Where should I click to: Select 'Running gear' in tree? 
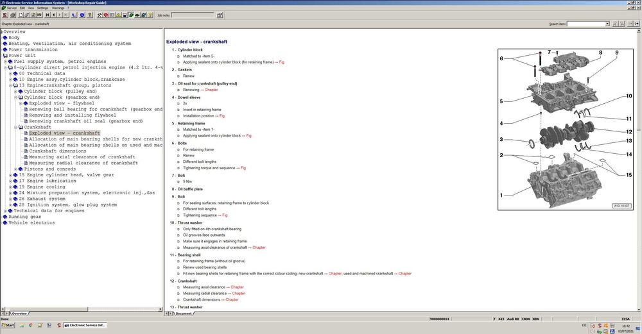point(25,217)
